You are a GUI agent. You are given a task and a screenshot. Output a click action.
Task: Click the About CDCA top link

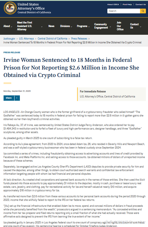tap(113, 4)
